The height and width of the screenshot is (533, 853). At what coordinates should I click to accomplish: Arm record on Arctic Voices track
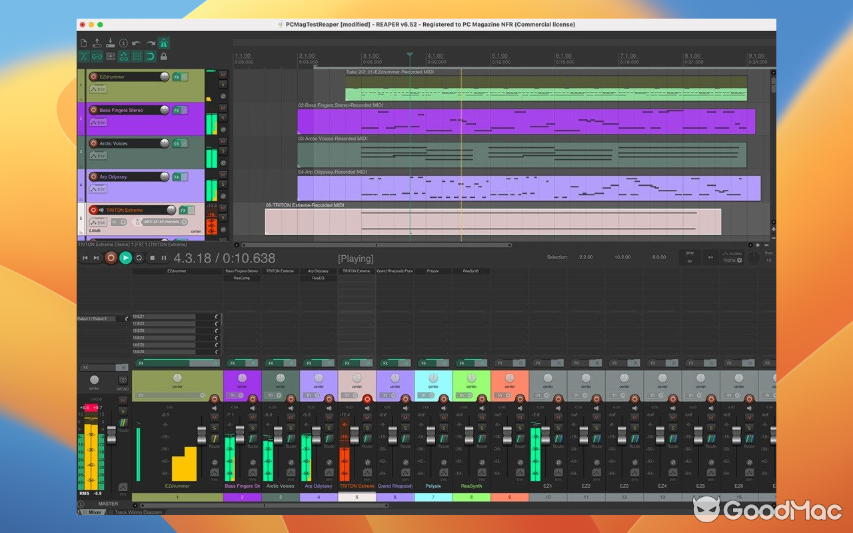click(93, 143)
